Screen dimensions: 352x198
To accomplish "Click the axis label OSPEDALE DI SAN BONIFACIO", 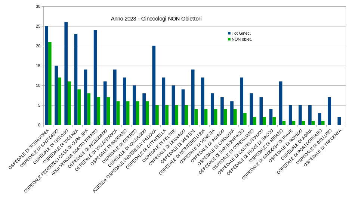I will click(x=221, y=152).
